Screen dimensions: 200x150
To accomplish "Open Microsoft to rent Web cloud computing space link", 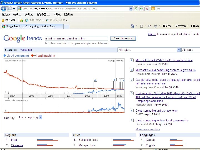I will pyautogui.click(x=164, y=60).
